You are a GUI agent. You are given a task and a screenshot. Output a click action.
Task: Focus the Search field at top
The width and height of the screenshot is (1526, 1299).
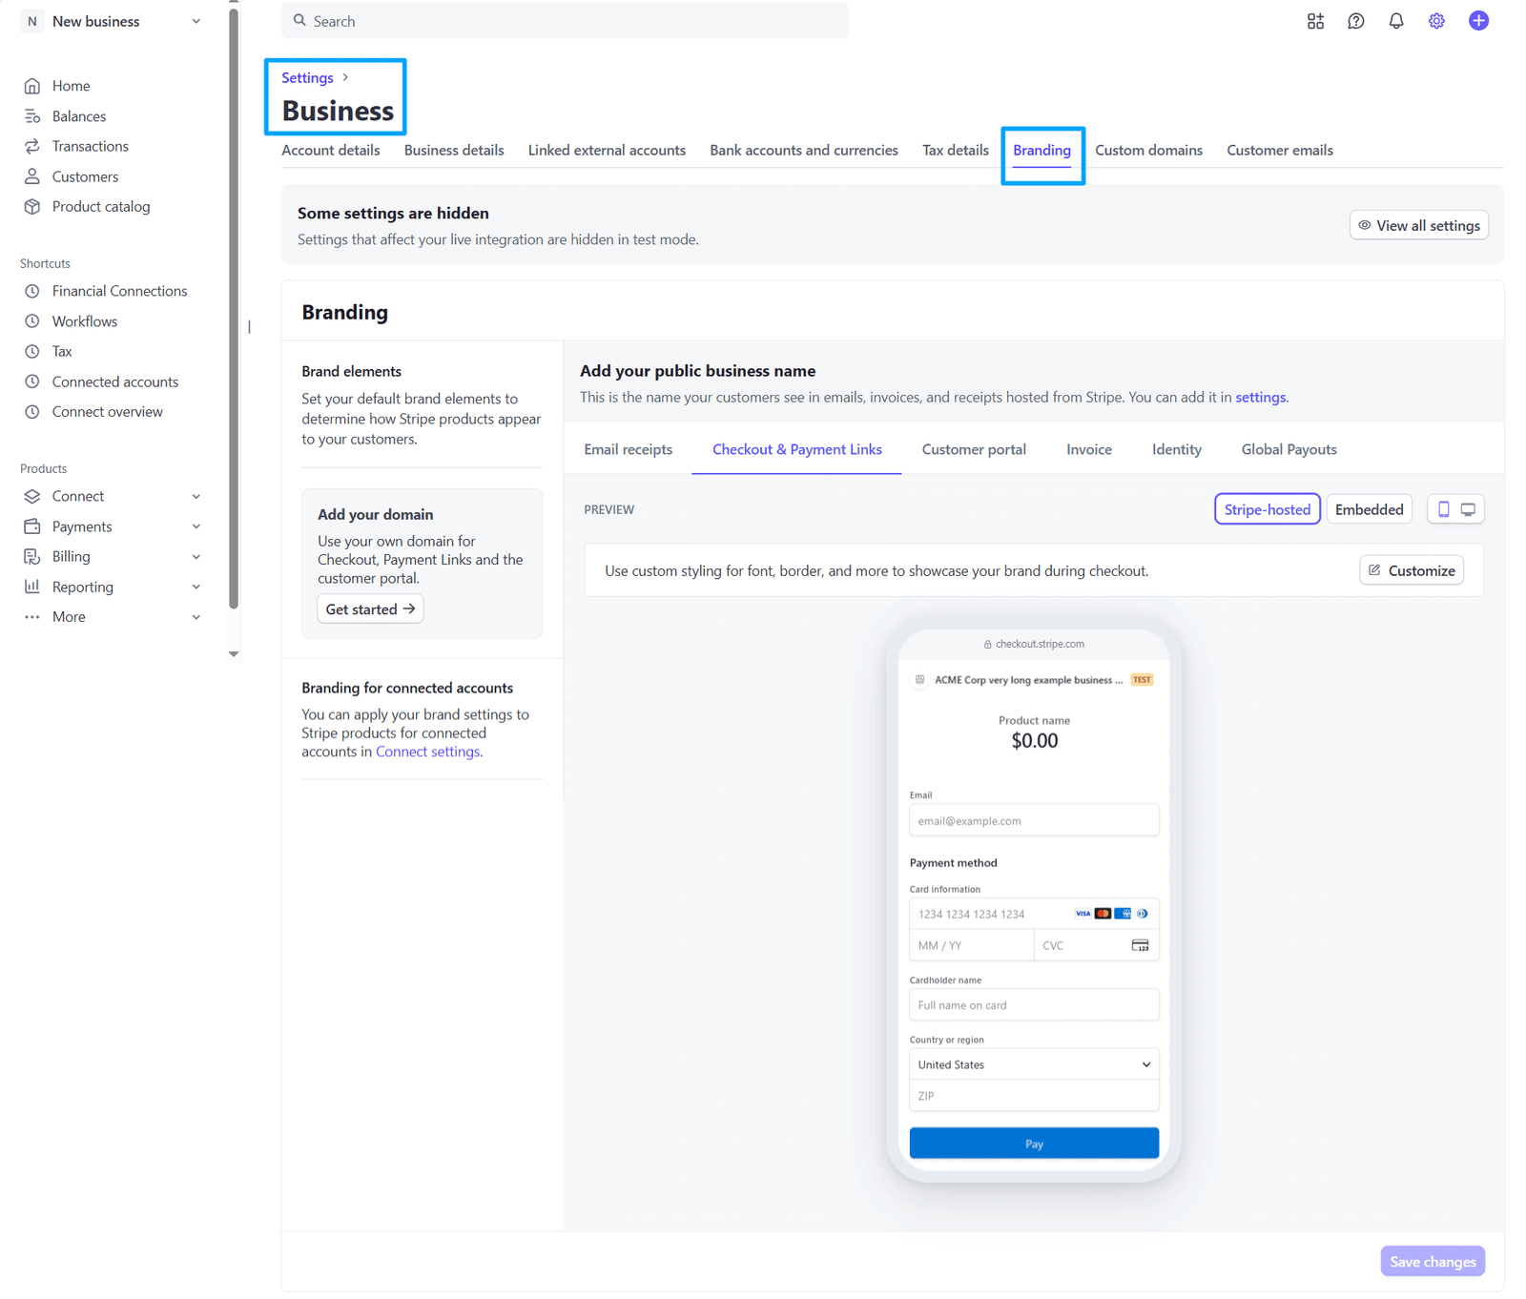[565, 21]
